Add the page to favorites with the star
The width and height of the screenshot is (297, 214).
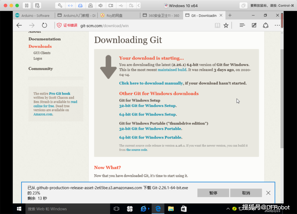226,25
